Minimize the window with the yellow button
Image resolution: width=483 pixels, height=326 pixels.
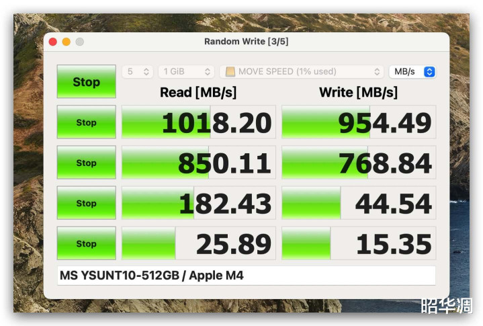pos(67,42)
